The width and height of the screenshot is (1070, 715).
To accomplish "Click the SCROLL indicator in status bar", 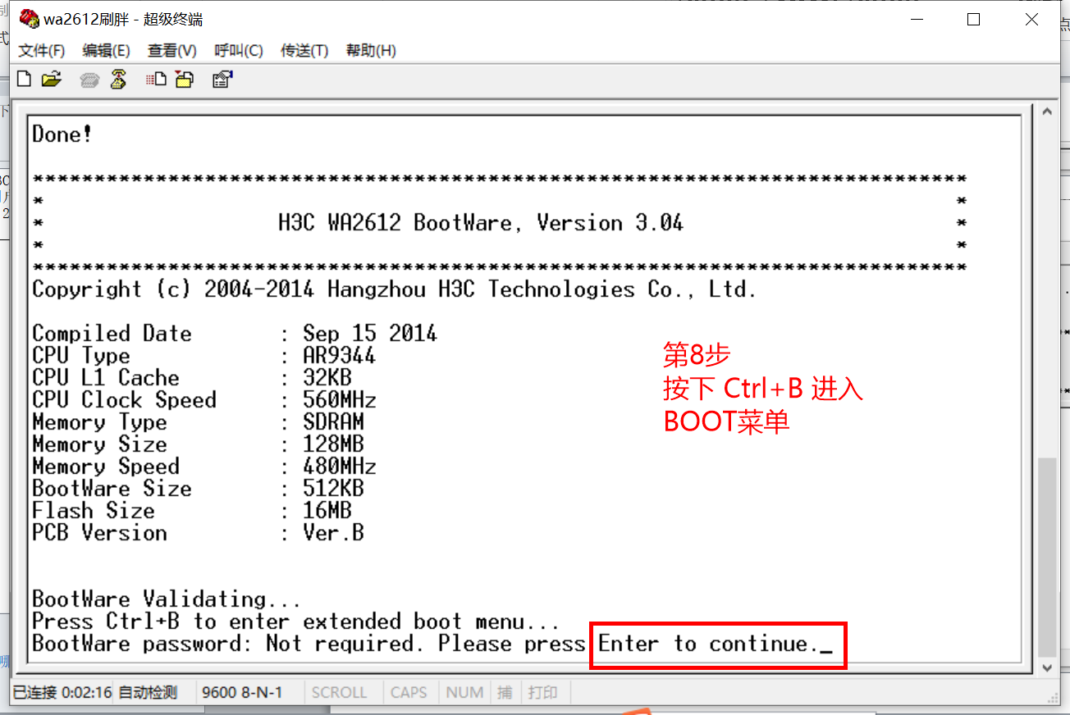I will pyautogui.click(x=339, y=693).
